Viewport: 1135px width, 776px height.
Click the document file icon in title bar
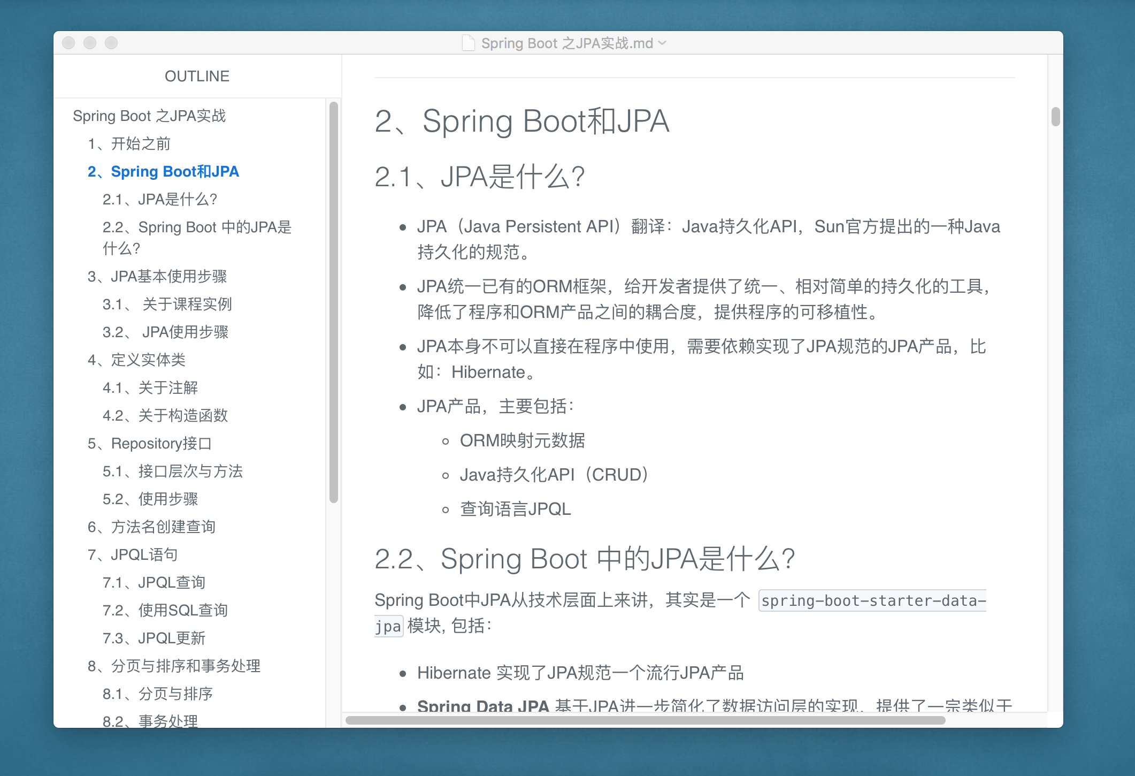[x=469, y=43]
